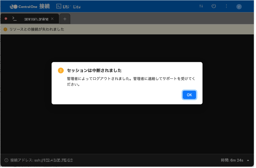Click OK in the session interrupted dialog

point(189,95)
